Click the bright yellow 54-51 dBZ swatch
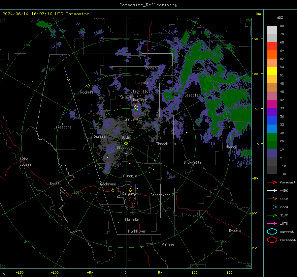The width and height of the screenshot is (297, 277). (x=272, y=71)
